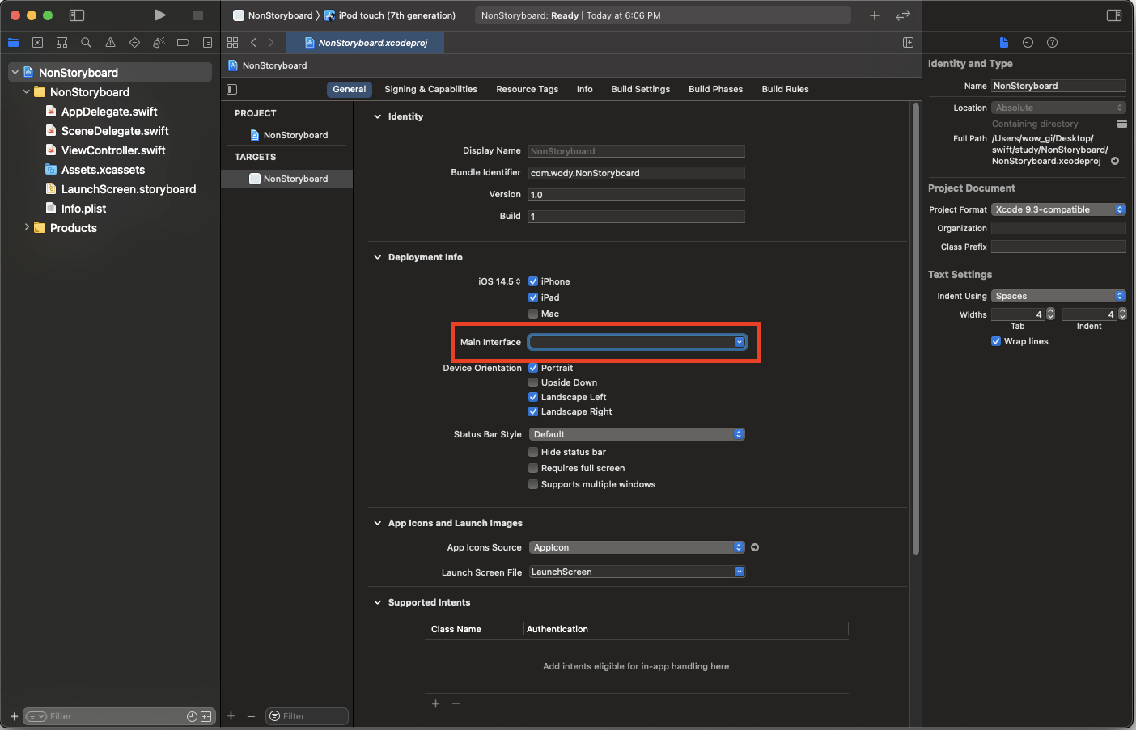Uncheck the iPhone device checkbox
This screenshot has height=730, width=1136.
tap(533, 281)
